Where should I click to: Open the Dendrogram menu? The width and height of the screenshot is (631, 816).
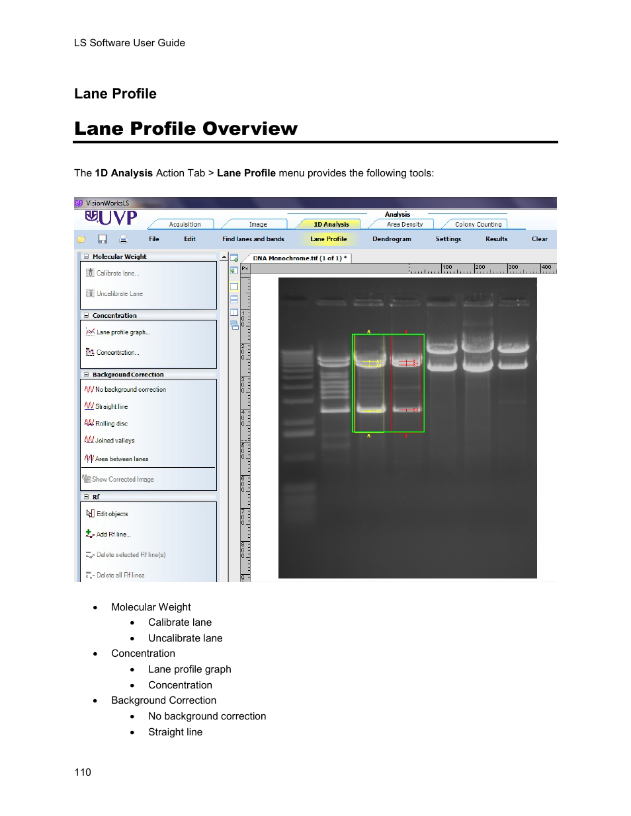coord(392,239)
